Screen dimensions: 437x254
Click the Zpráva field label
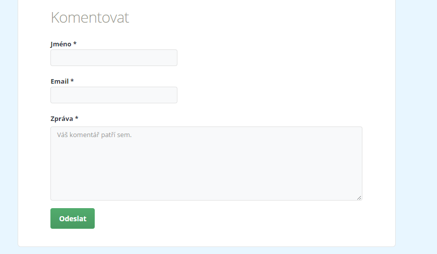point(62,118)
